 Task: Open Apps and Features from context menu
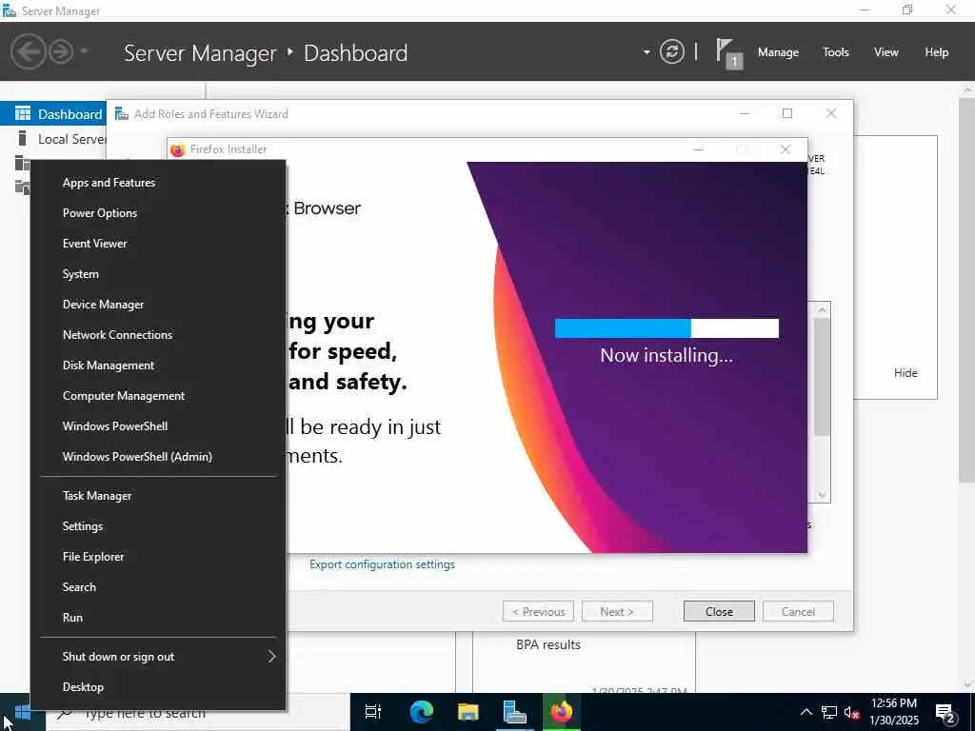coord(158,183)
